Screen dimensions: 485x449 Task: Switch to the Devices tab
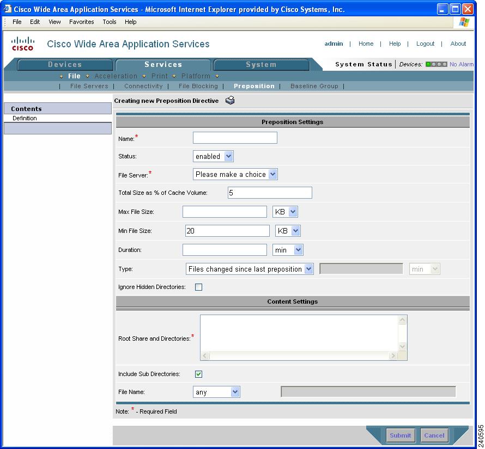point(65,65)
